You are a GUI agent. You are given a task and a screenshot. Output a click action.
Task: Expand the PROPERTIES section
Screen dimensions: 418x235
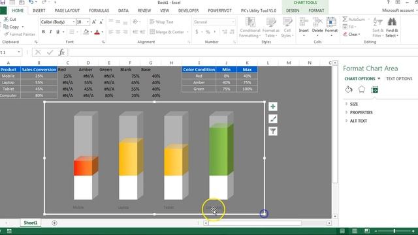(x=361, y=112)
